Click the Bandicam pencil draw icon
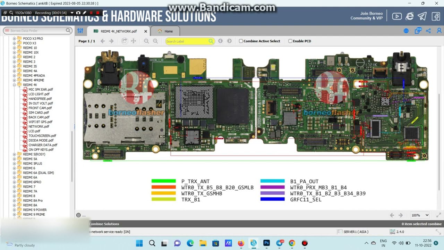444x250 pixels. pos(84,12)
